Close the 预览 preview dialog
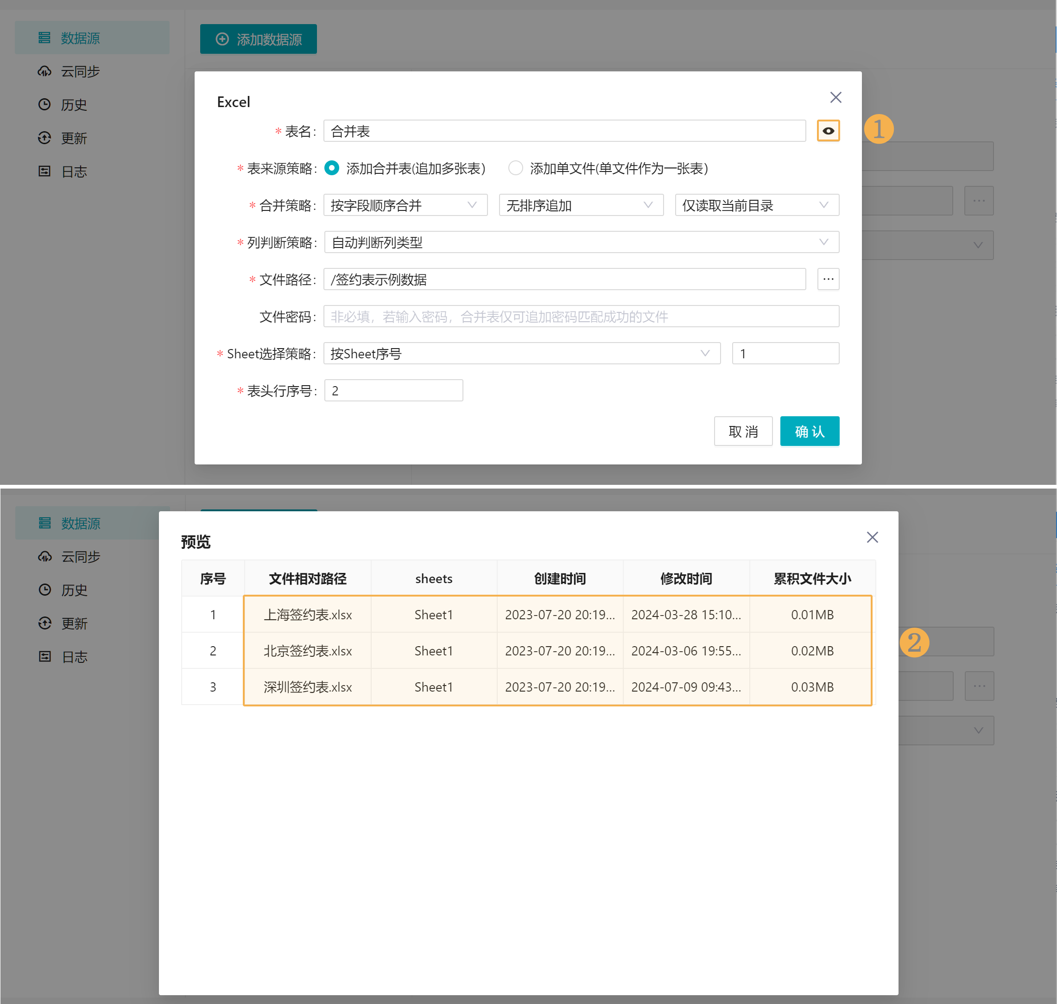The height and width of the screenshot is (1004, 1057). pos(872,537)
